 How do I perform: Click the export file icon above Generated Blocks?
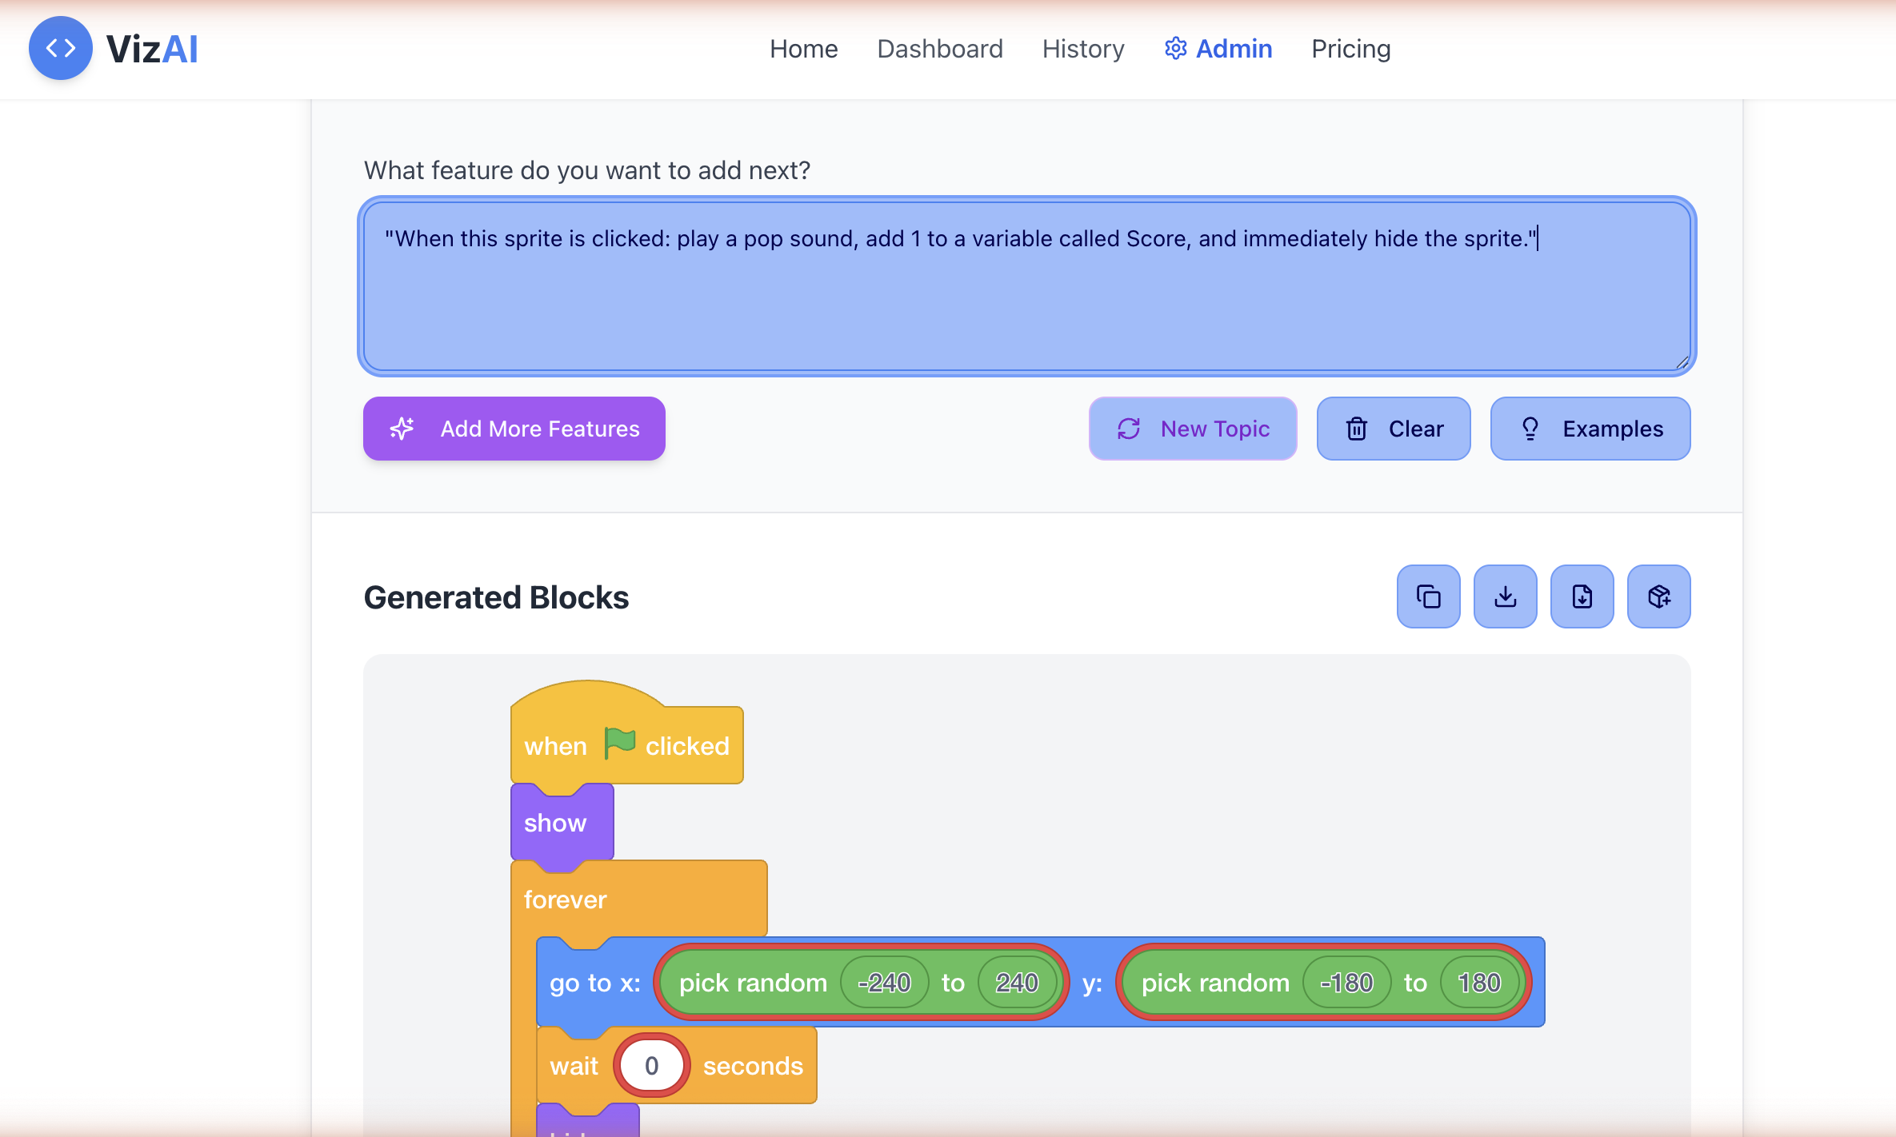(1582, 596)
